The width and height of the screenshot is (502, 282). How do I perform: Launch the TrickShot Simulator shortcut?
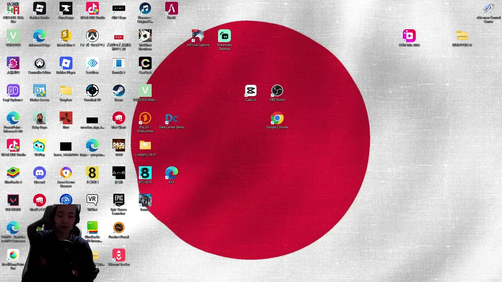[145, 36]
